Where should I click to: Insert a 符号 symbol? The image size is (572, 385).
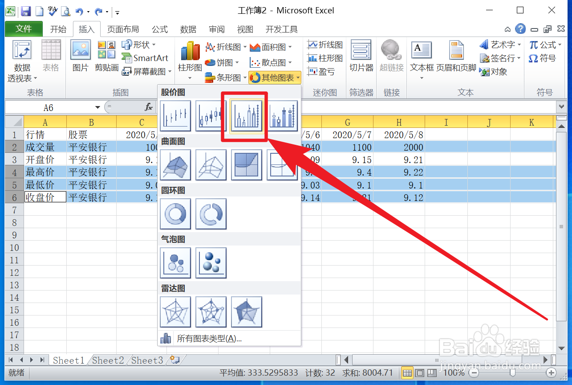tap(542, 58)
